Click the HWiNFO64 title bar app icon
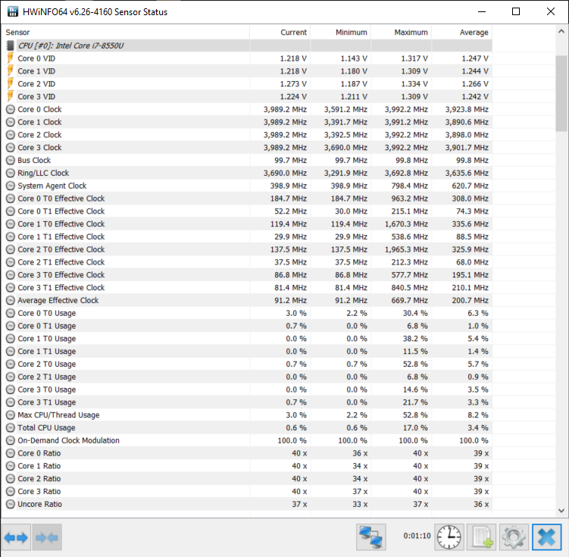 point(13,11)
